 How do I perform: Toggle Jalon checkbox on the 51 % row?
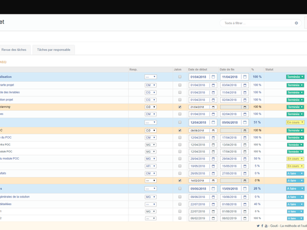[180, 122]
